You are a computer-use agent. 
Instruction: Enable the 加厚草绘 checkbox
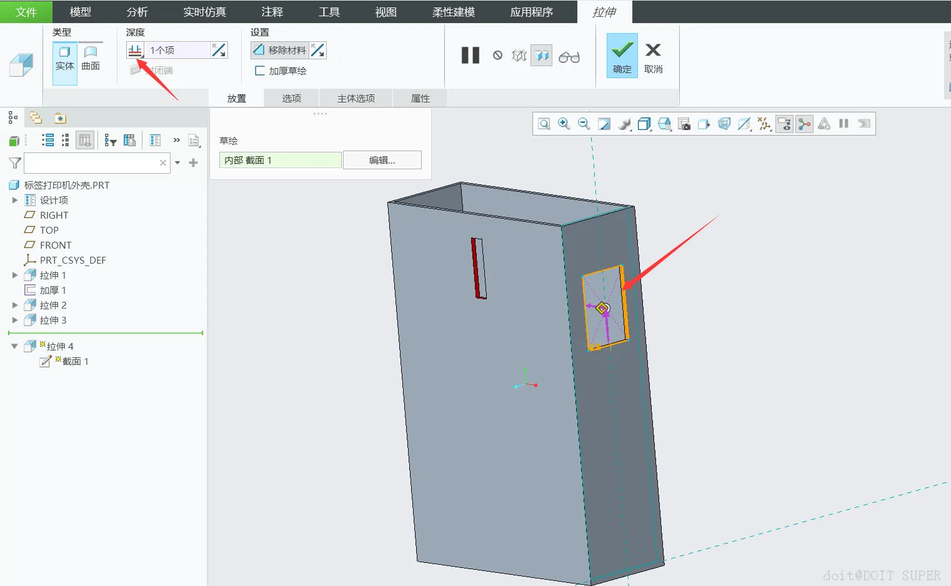click(260, 71)
